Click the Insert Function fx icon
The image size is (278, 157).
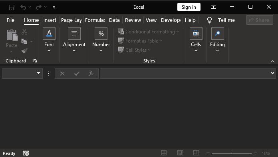pos(91,74)
